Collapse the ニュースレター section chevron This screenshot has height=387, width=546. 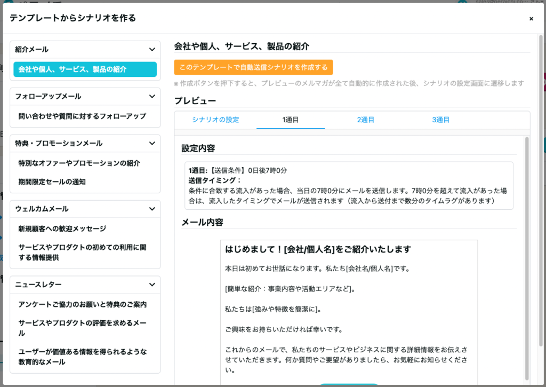coord(152,285)
